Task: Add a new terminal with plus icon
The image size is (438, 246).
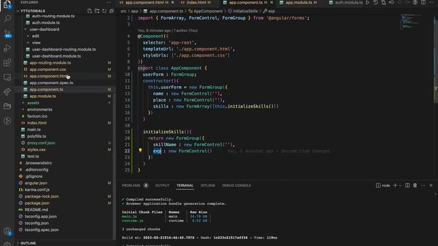Action: pyautogui.click(x=395, y=185)
